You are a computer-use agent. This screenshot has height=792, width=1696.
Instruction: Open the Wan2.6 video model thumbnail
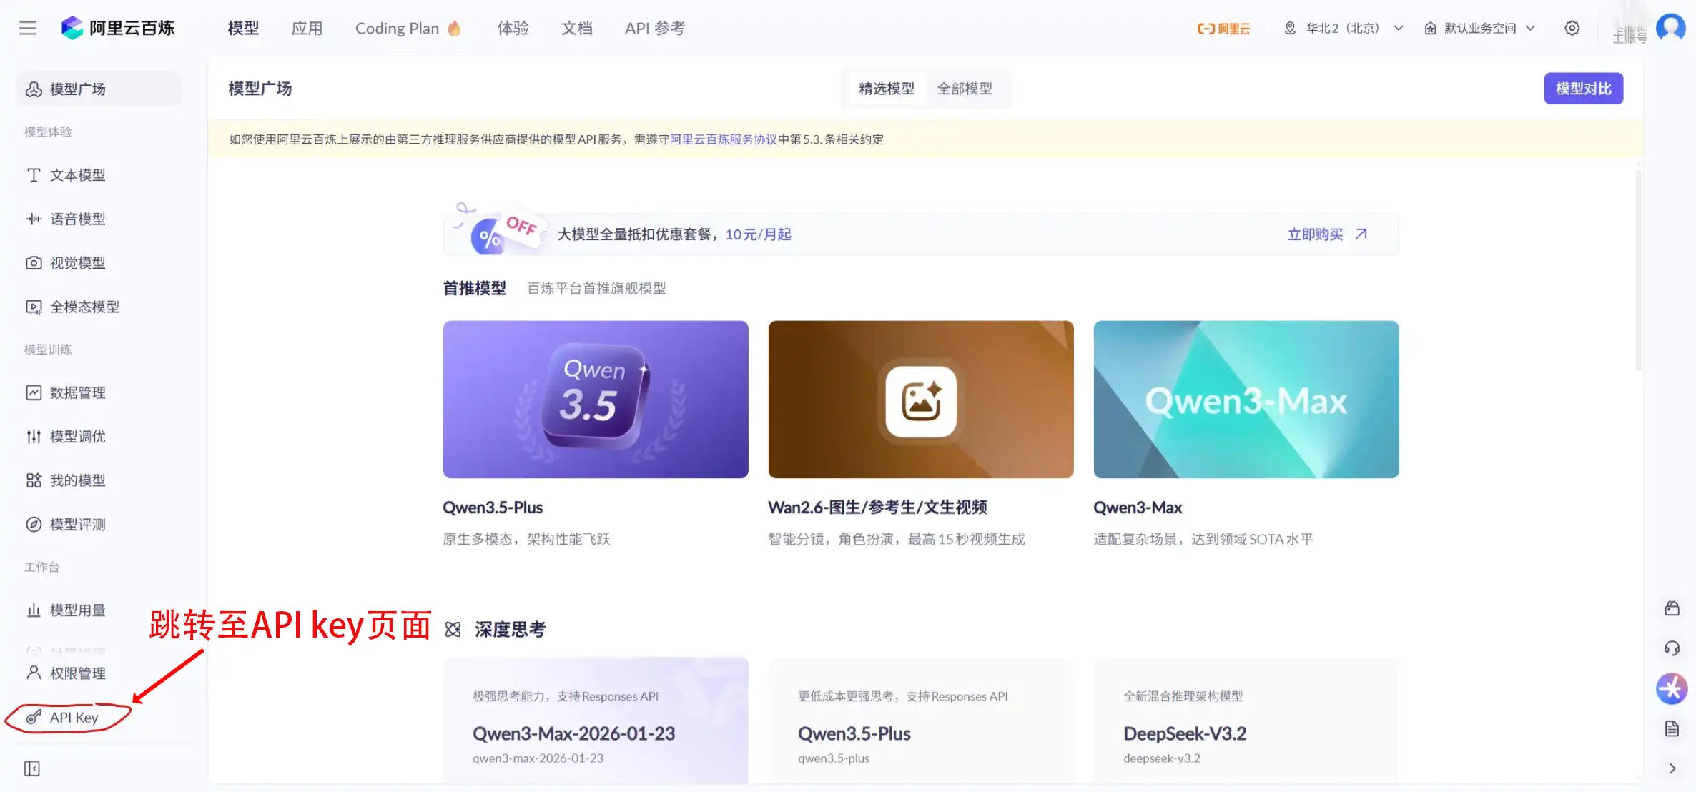pos(921,399)
